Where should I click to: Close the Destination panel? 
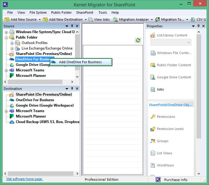click(77, 88)
